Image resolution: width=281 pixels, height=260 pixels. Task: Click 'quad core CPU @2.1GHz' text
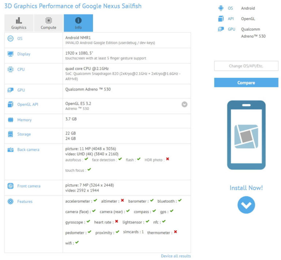click(x=87, y=68)
